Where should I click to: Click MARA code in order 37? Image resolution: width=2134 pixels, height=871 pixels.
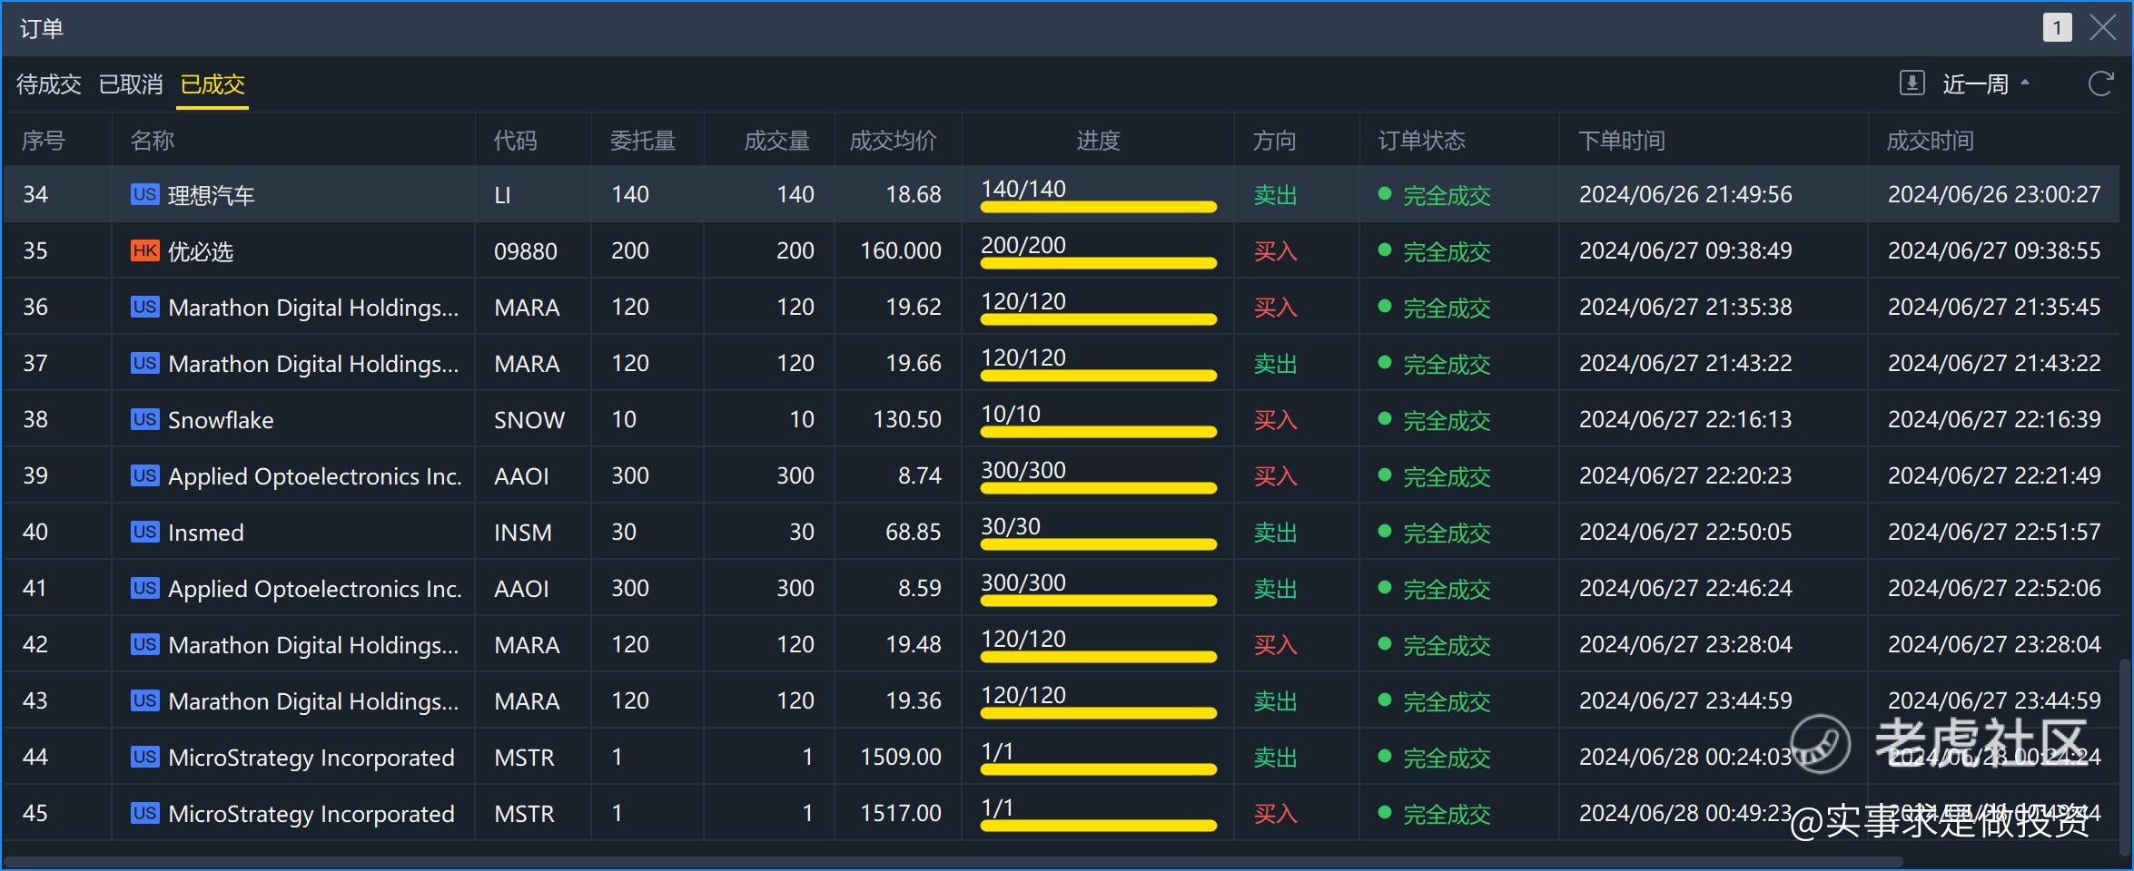527,364
